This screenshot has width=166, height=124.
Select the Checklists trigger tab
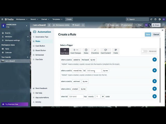point(95,51)
